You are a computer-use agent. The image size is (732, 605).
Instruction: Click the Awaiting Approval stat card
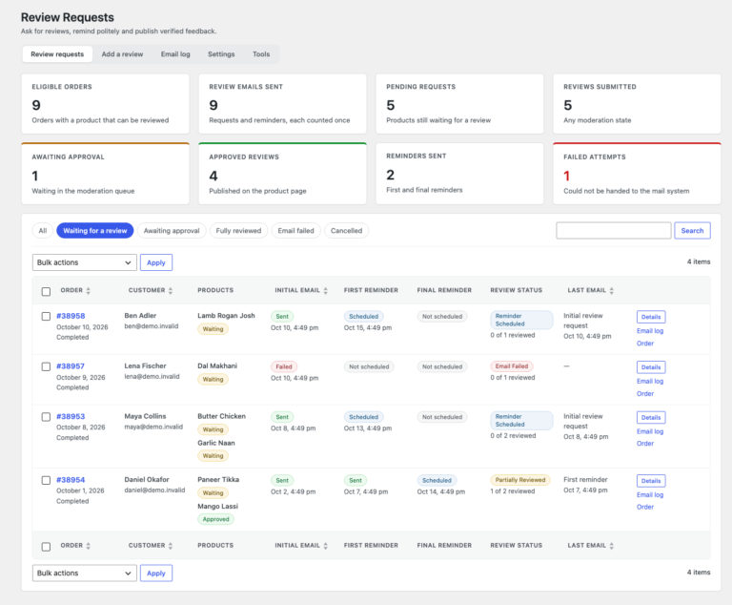(106, 174)
